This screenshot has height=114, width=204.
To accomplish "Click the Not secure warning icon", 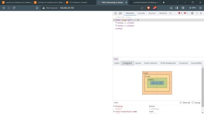I will [x=44, y=8].
